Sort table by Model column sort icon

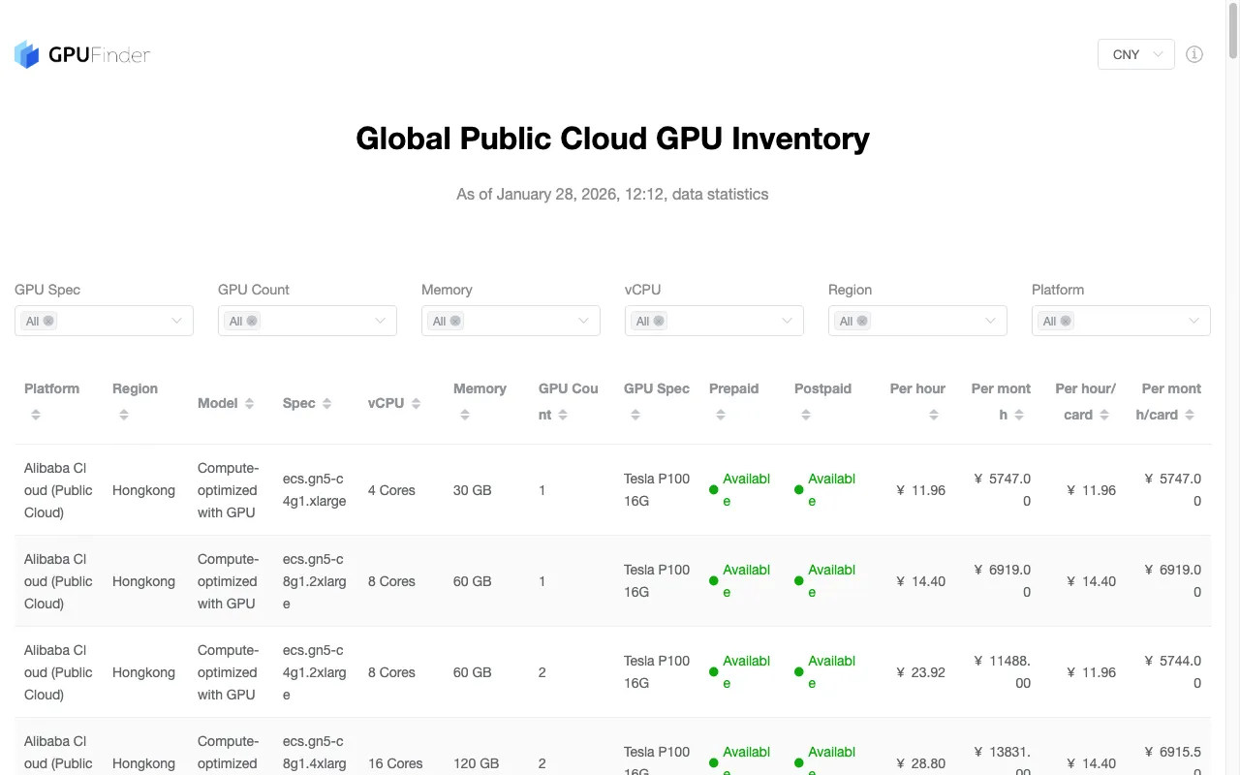pyautogui.click(x=249, y=403)
